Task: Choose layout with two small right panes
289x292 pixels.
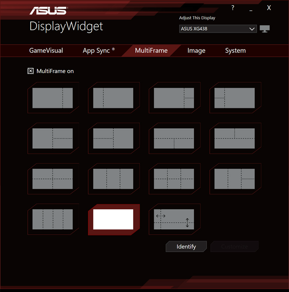Action: pyautogui.click(x=175, y=98)
